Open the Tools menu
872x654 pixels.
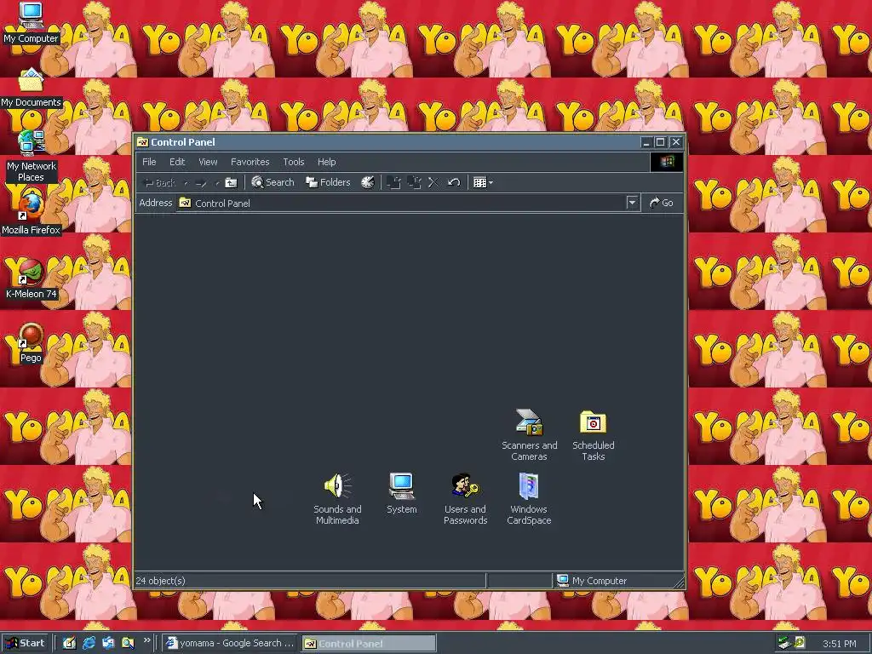coord(294,162)
